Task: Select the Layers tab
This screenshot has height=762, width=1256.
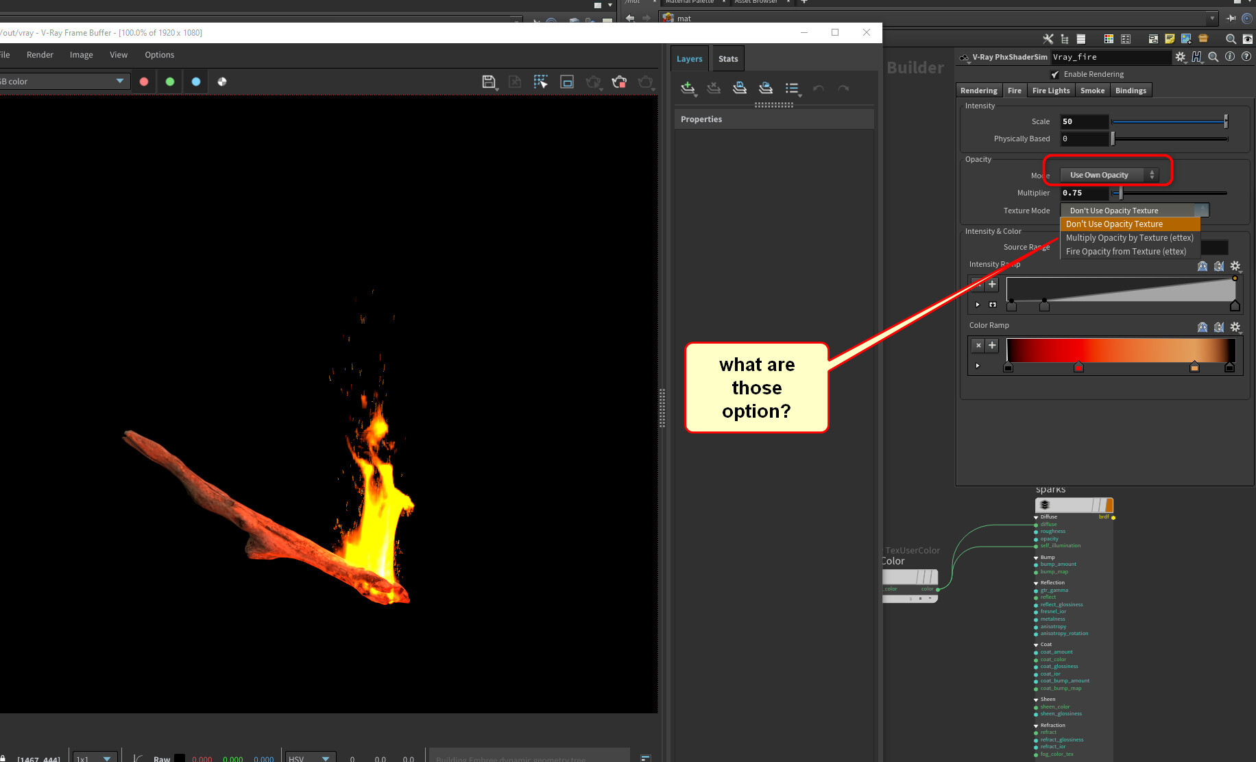Action: (690, 59)
